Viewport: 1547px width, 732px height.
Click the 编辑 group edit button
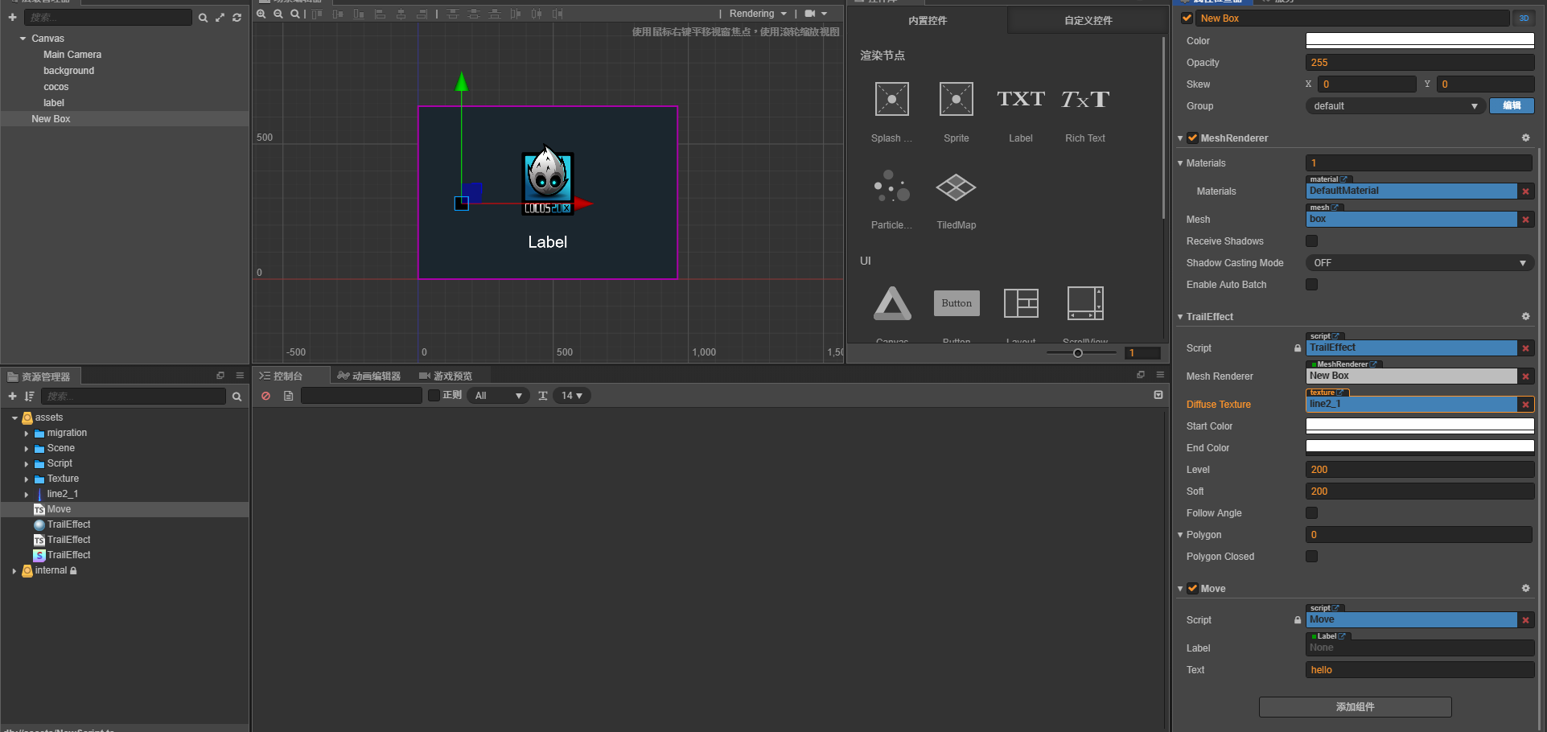1512,105
